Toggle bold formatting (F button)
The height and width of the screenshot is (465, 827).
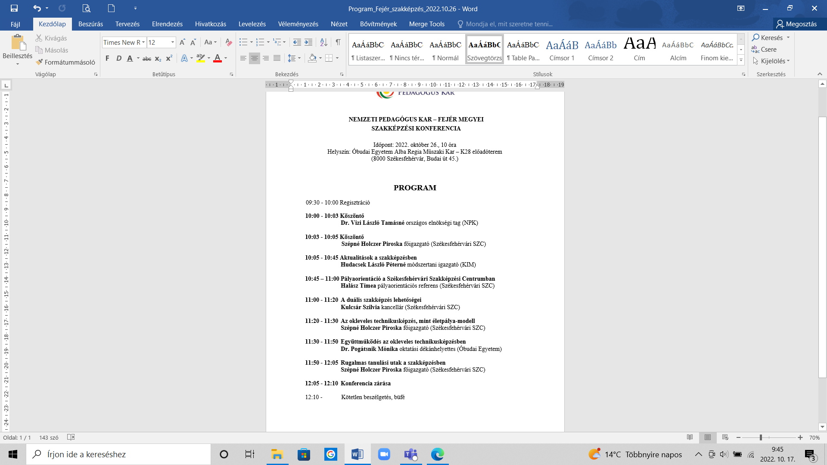coord(107,58)
